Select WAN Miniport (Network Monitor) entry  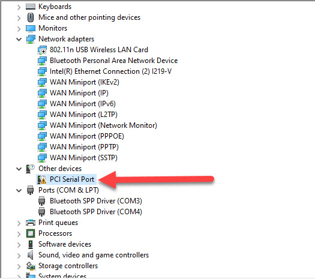103,125
